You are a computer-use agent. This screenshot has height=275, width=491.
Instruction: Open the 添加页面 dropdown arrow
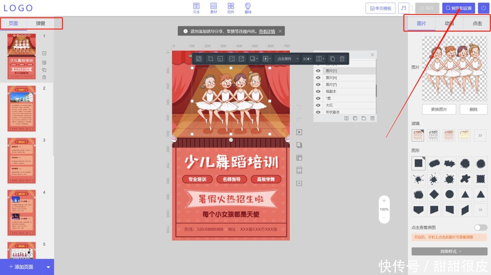[48, 266]
